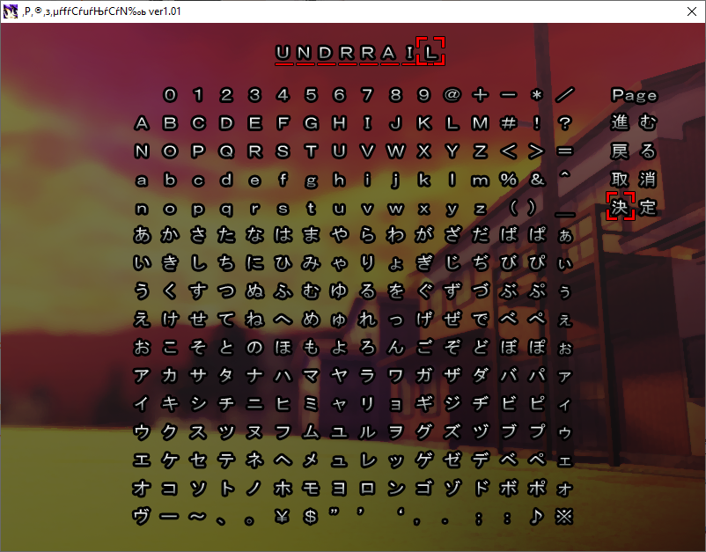Choose katakana ア
The height and width of the screenshot is (552, 706).
tap(142, 376)
